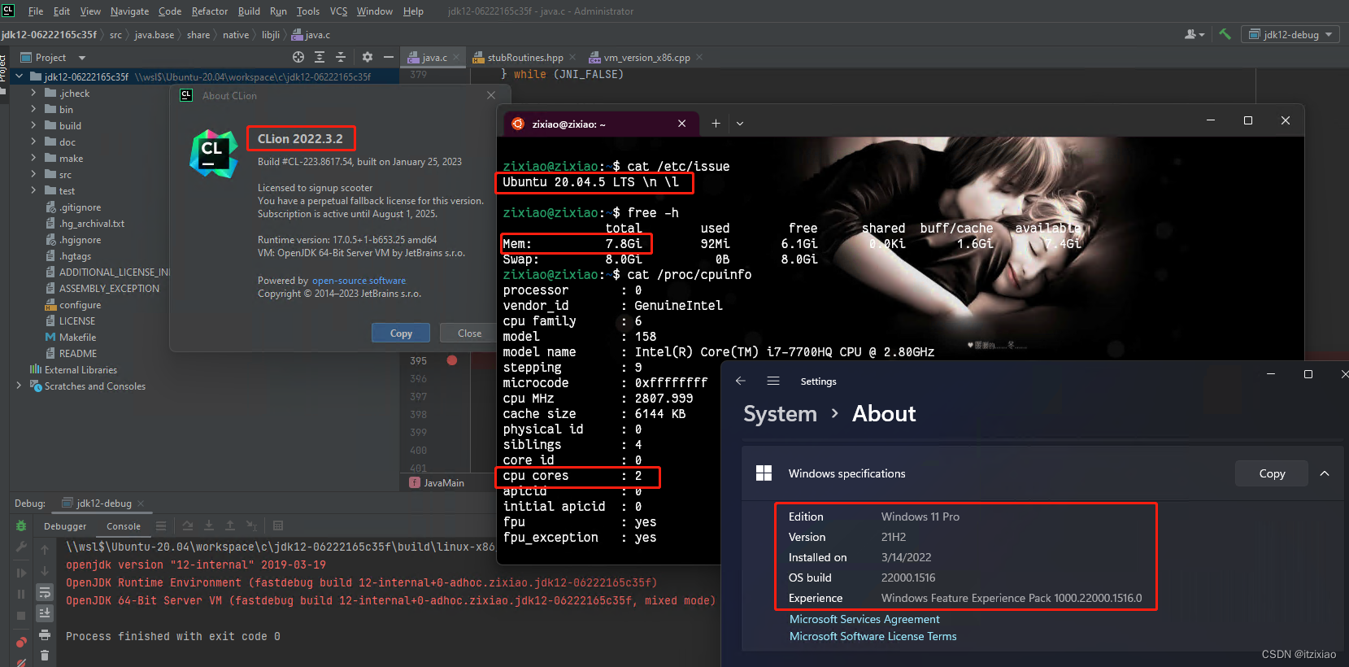Collapse the Windows specifications section
The height and width of the screenshot is (667, 1349).
[1325, 473]
